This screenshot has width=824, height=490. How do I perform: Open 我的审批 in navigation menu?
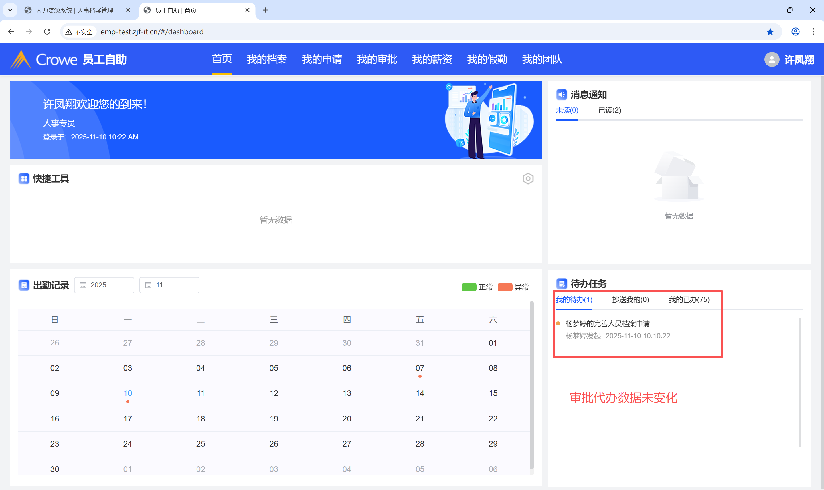point(377,59)
